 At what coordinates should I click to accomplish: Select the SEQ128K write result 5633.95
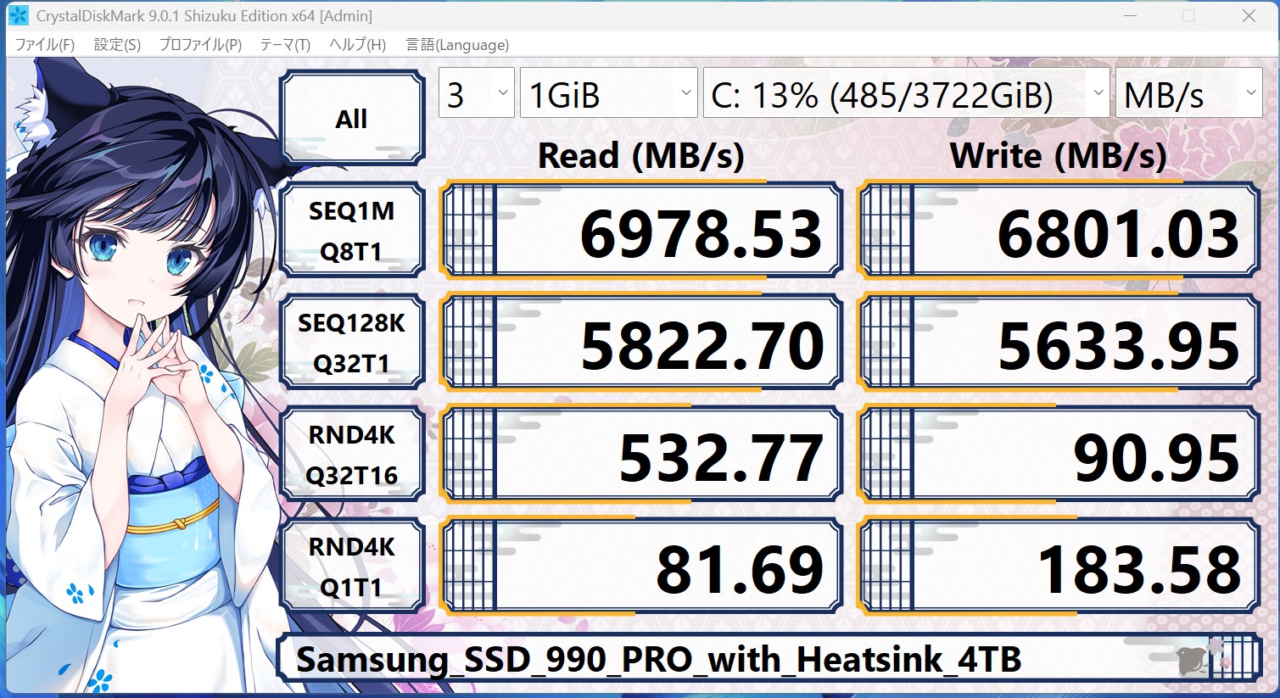point(1059,343)
